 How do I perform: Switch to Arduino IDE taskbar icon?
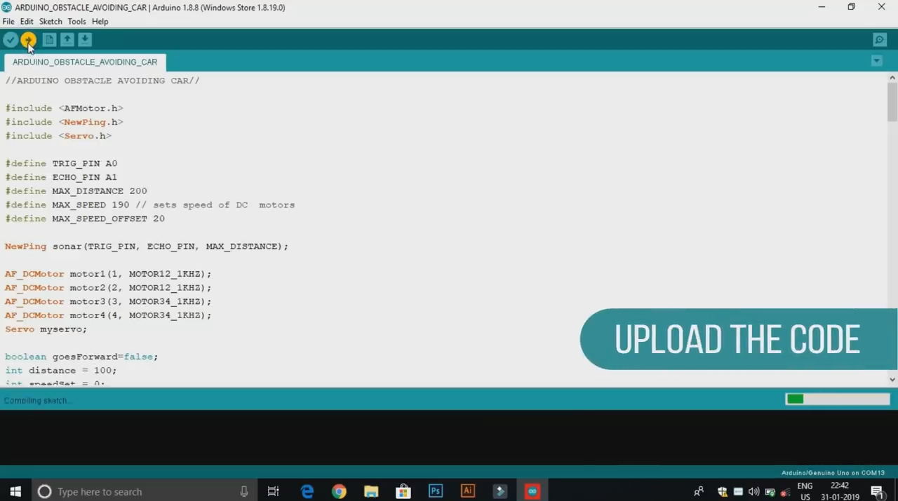(x=532, y=492)
